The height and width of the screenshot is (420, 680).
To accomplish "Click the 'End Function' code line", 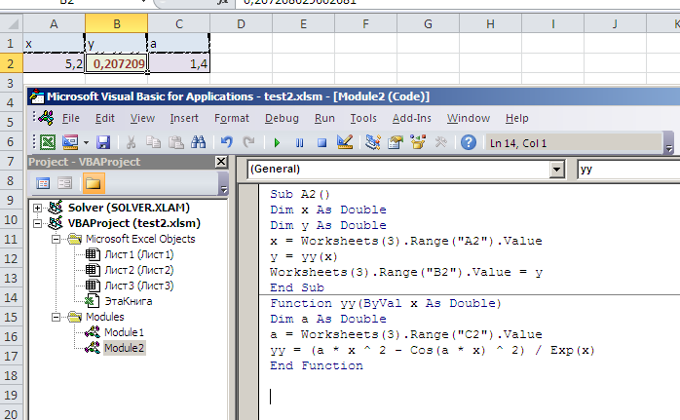I will (317, 365).
